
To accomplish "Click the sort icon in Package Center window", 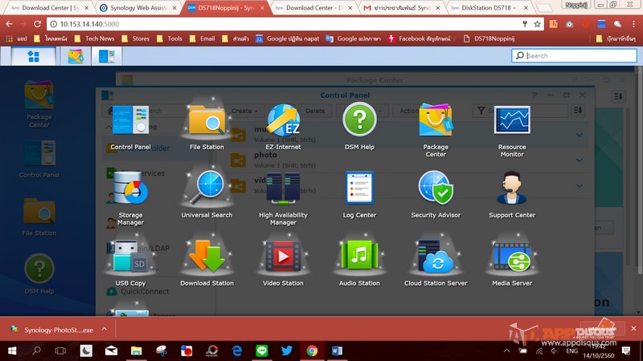I will (618, 96).
